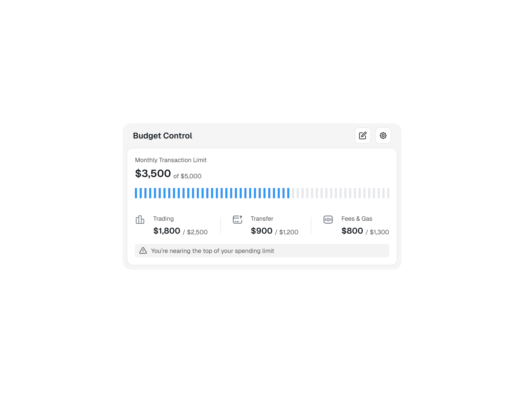Click the Trading bar chart icon

pos(140,219)
